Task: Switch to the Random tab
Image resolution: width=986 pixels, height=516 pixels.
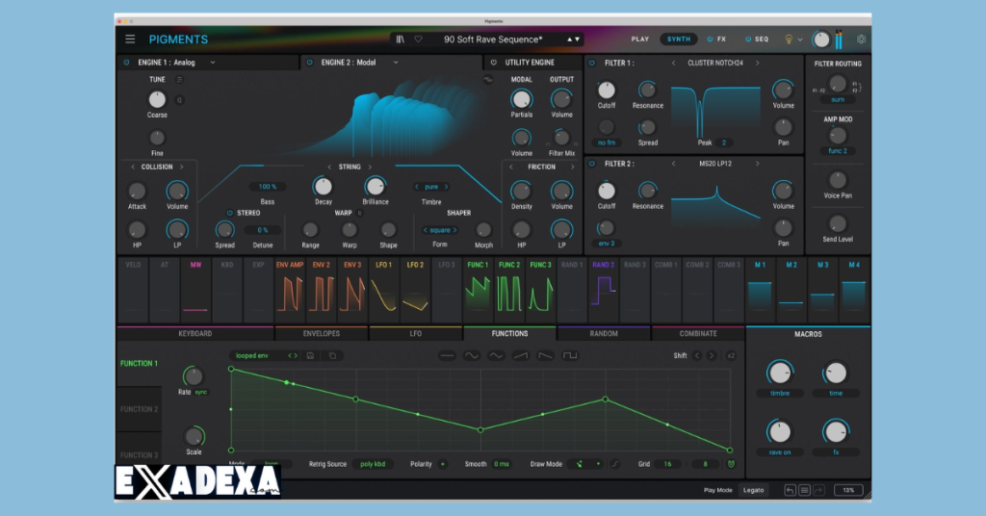Action: pyautogui.click(x=604, y=334)
